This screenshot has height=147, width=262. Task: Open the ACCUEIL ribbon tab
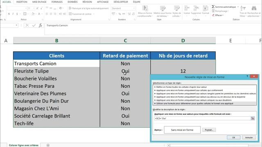pos(7,2)
